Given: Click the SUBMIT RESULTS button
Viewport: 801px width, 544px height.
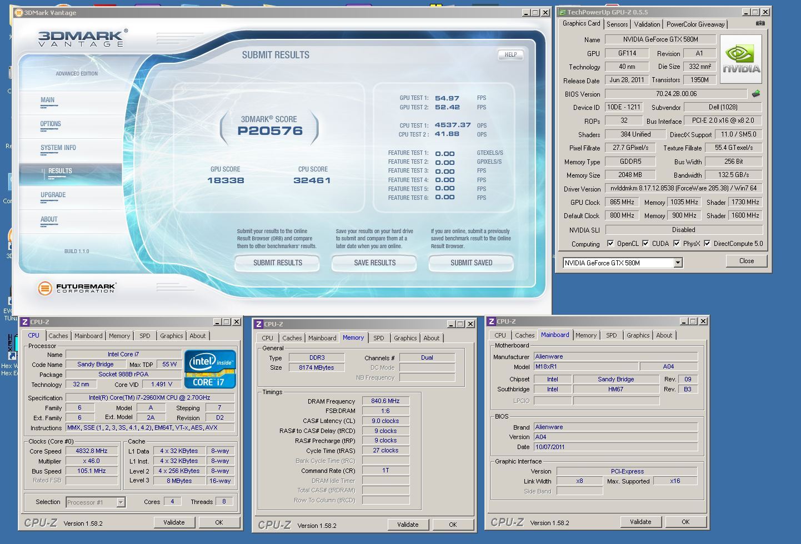Looking at the screenshot, I should point(277,263).
